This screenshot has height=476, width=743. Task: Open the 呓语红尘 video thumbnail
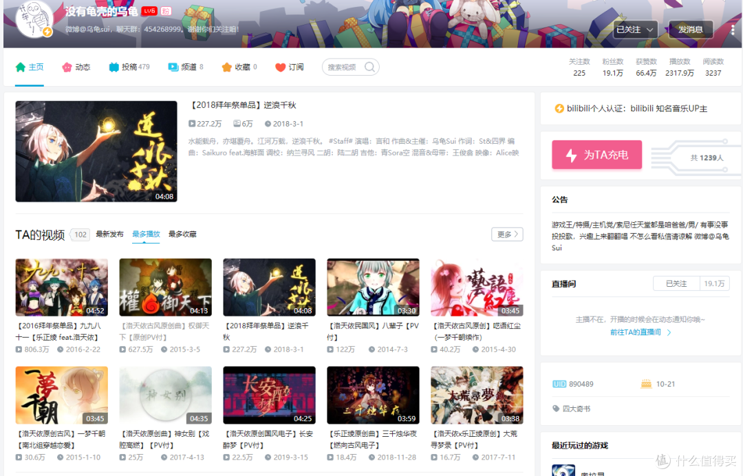[x=477, y=288]
